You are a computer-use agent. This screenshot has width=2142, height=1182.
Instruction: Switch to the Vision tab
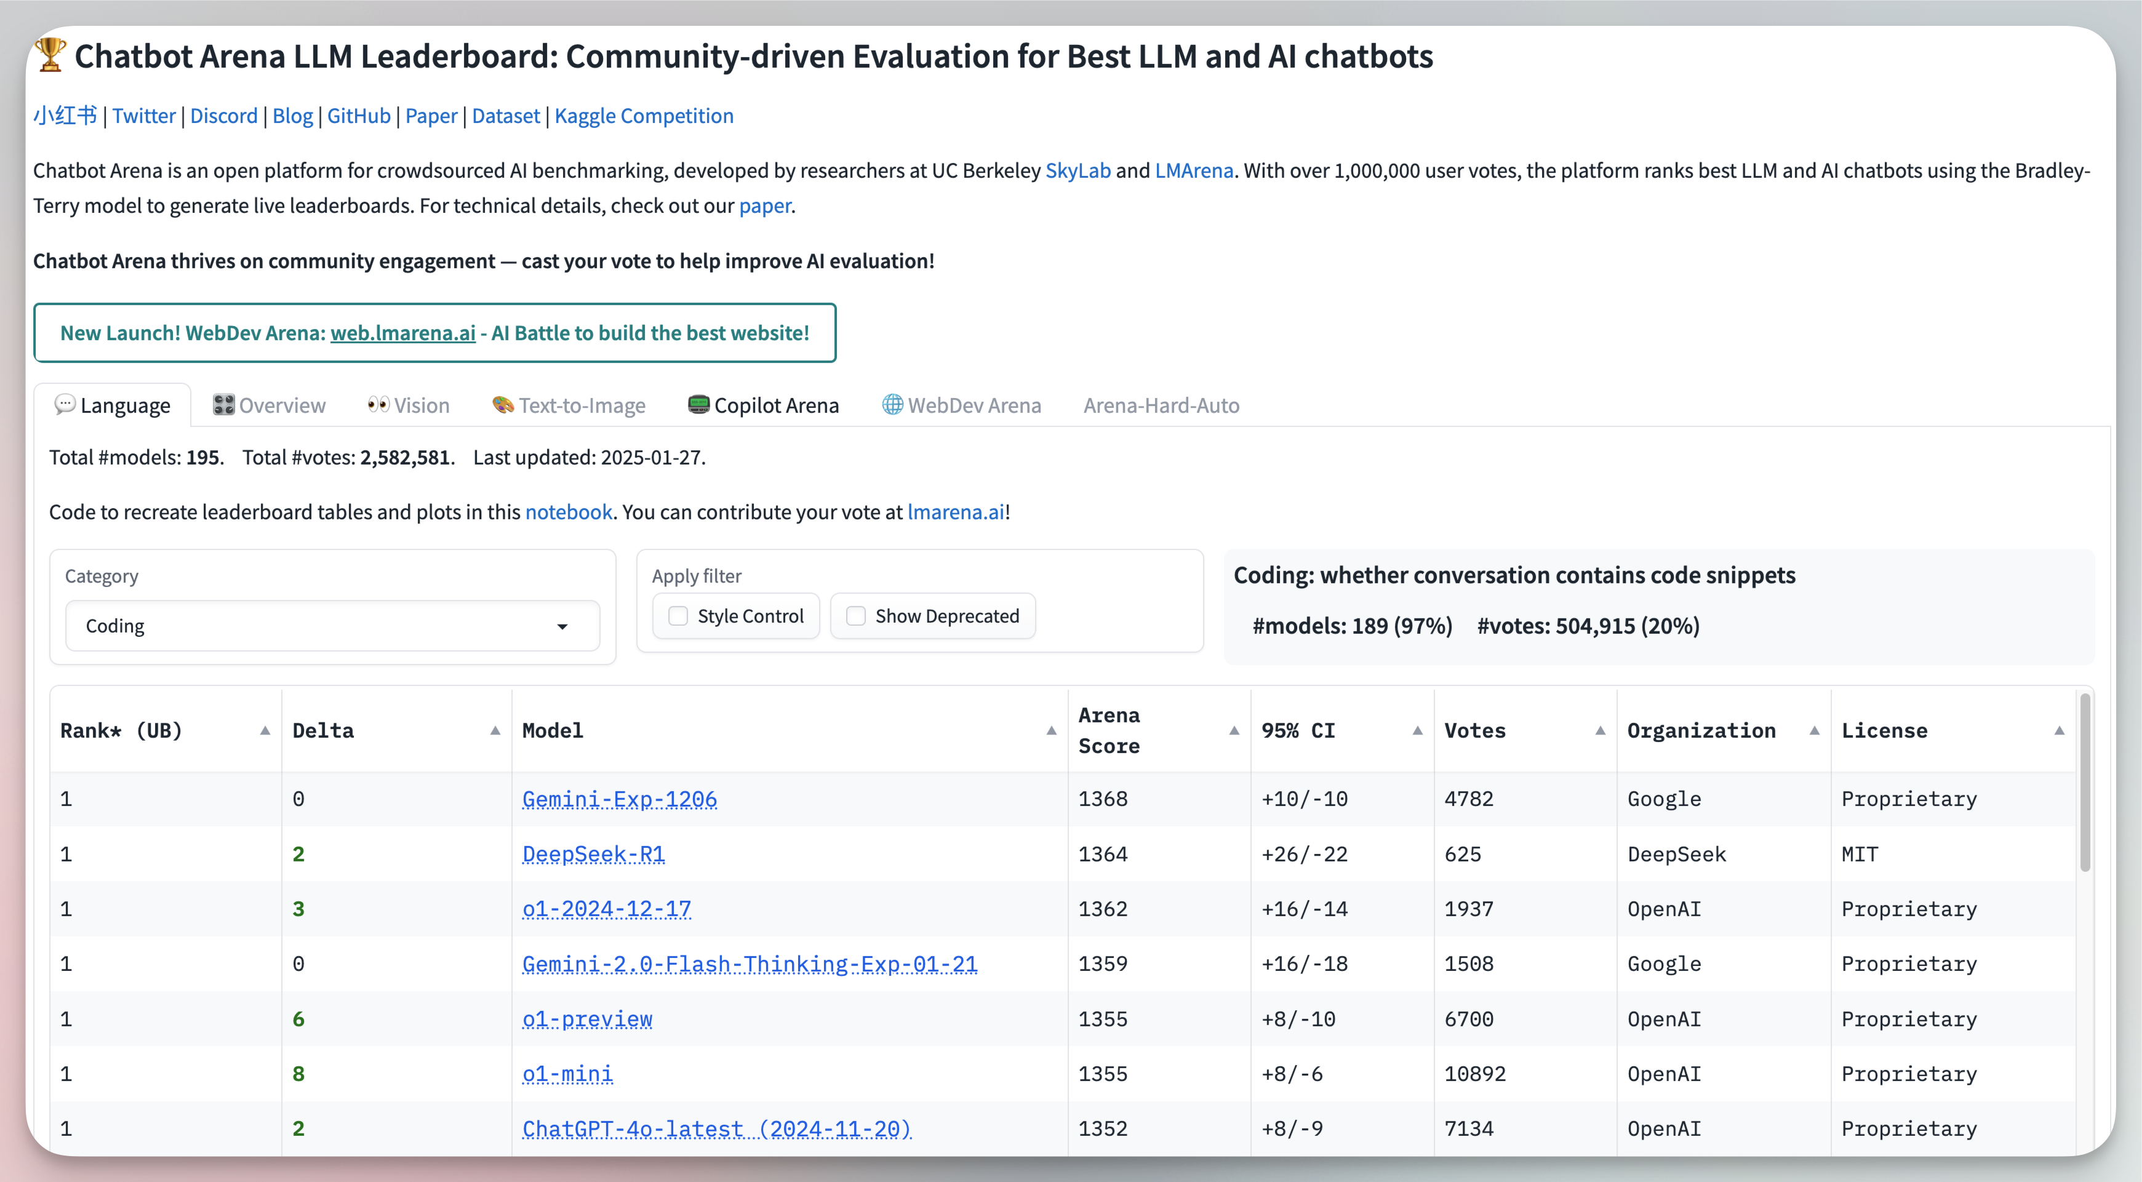(x=408, y=405)
